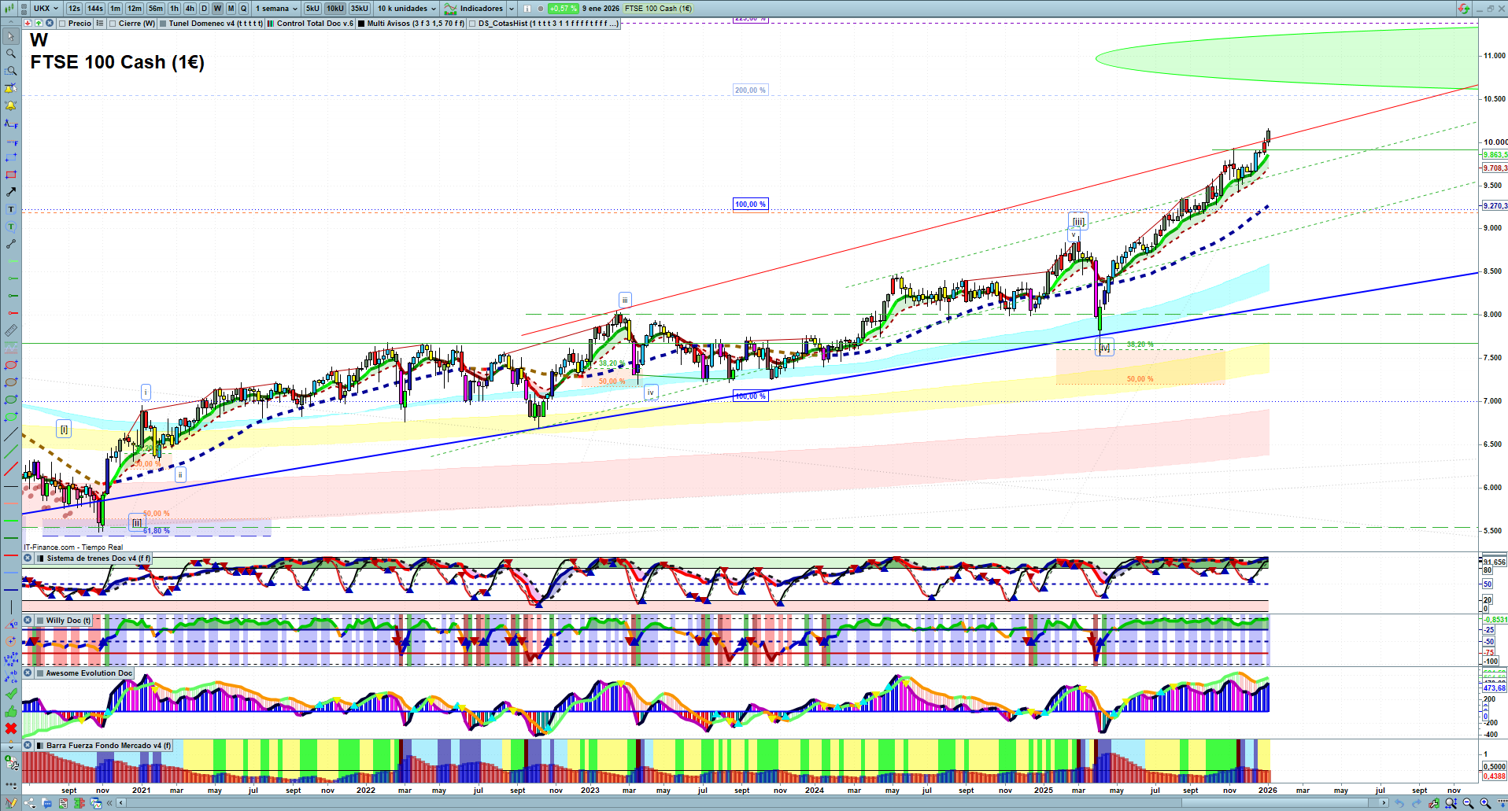
Task: Expand the left toolbar bottom chevron
Action: tap(11, 746)
